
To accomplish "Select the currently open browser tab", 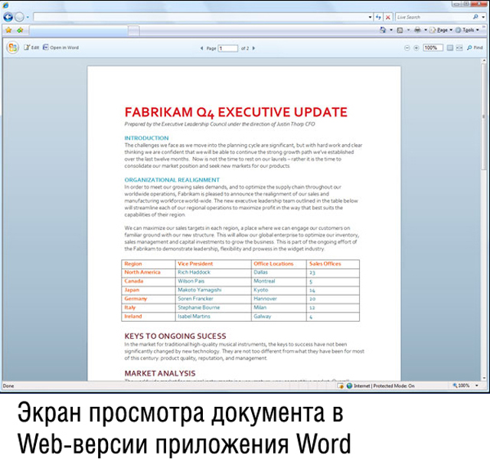I will [x=79, y=31].
